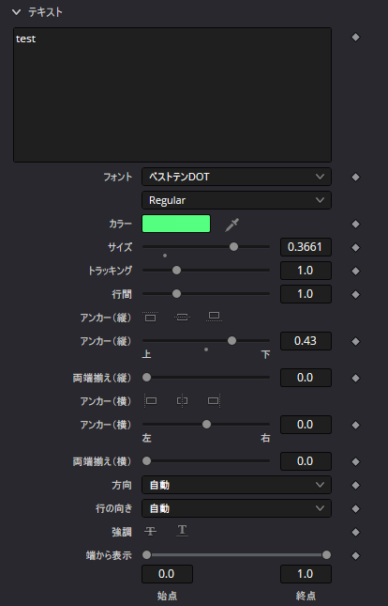Open the 方向 dropdown set to 自動
The image size is (388, 606).
pyautogui.click(x=236, y=485)
